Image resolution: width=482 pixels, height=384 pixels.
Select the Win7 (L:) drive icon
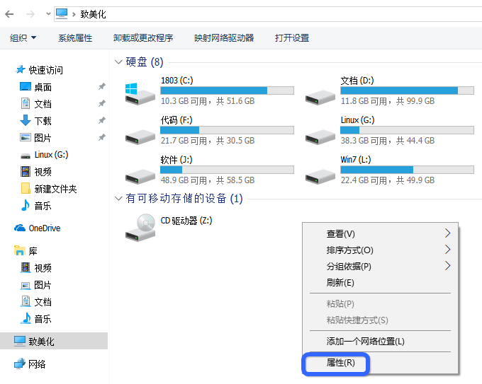tap(320, 176)
